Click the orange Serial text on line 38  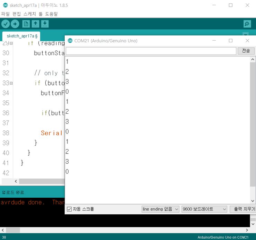[52, 133]
